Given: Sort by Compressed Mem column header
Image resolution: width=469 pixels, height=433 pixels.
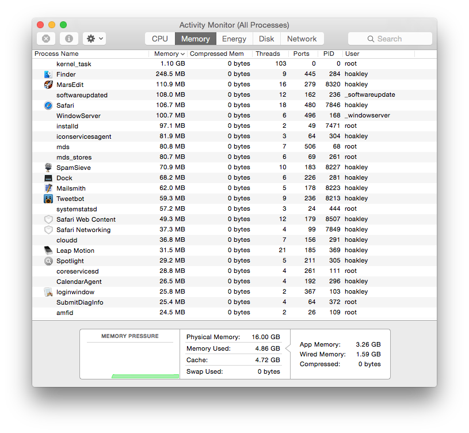Looking at the screenshot, I should [x=220, y=54].
